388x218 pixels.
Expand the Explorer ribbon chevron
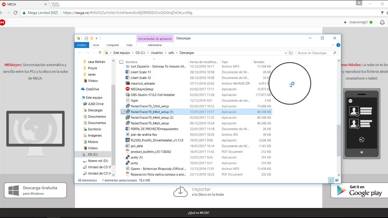click(333, 45)
